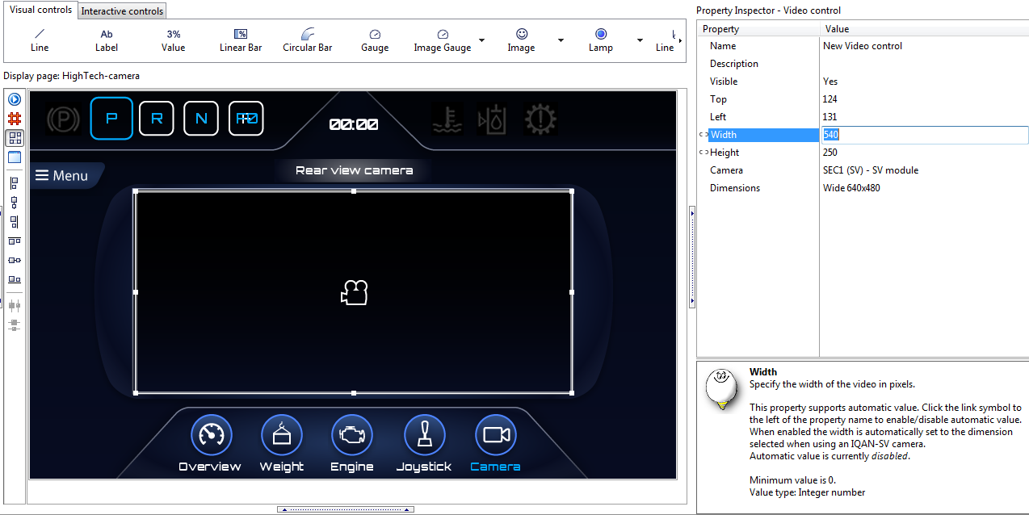The image size is (1029, 515).
Task: Click the Dimensions value Wide 640x480
Action: [x=851, y=188]
